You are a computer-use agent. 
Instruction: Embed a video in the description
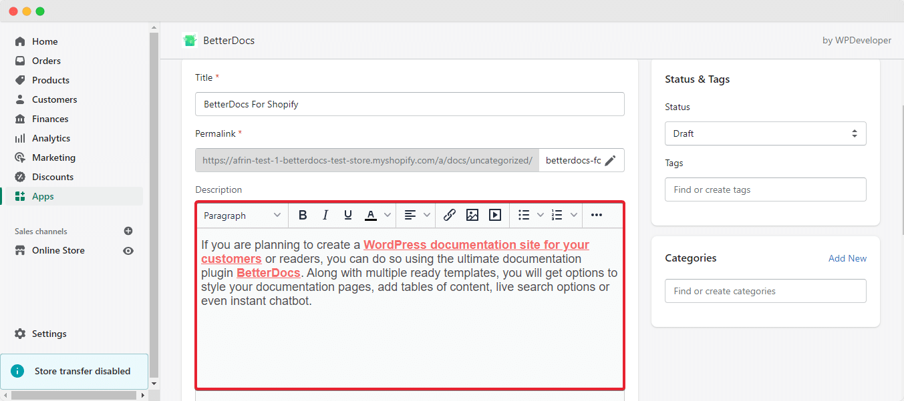pos(495,214)
